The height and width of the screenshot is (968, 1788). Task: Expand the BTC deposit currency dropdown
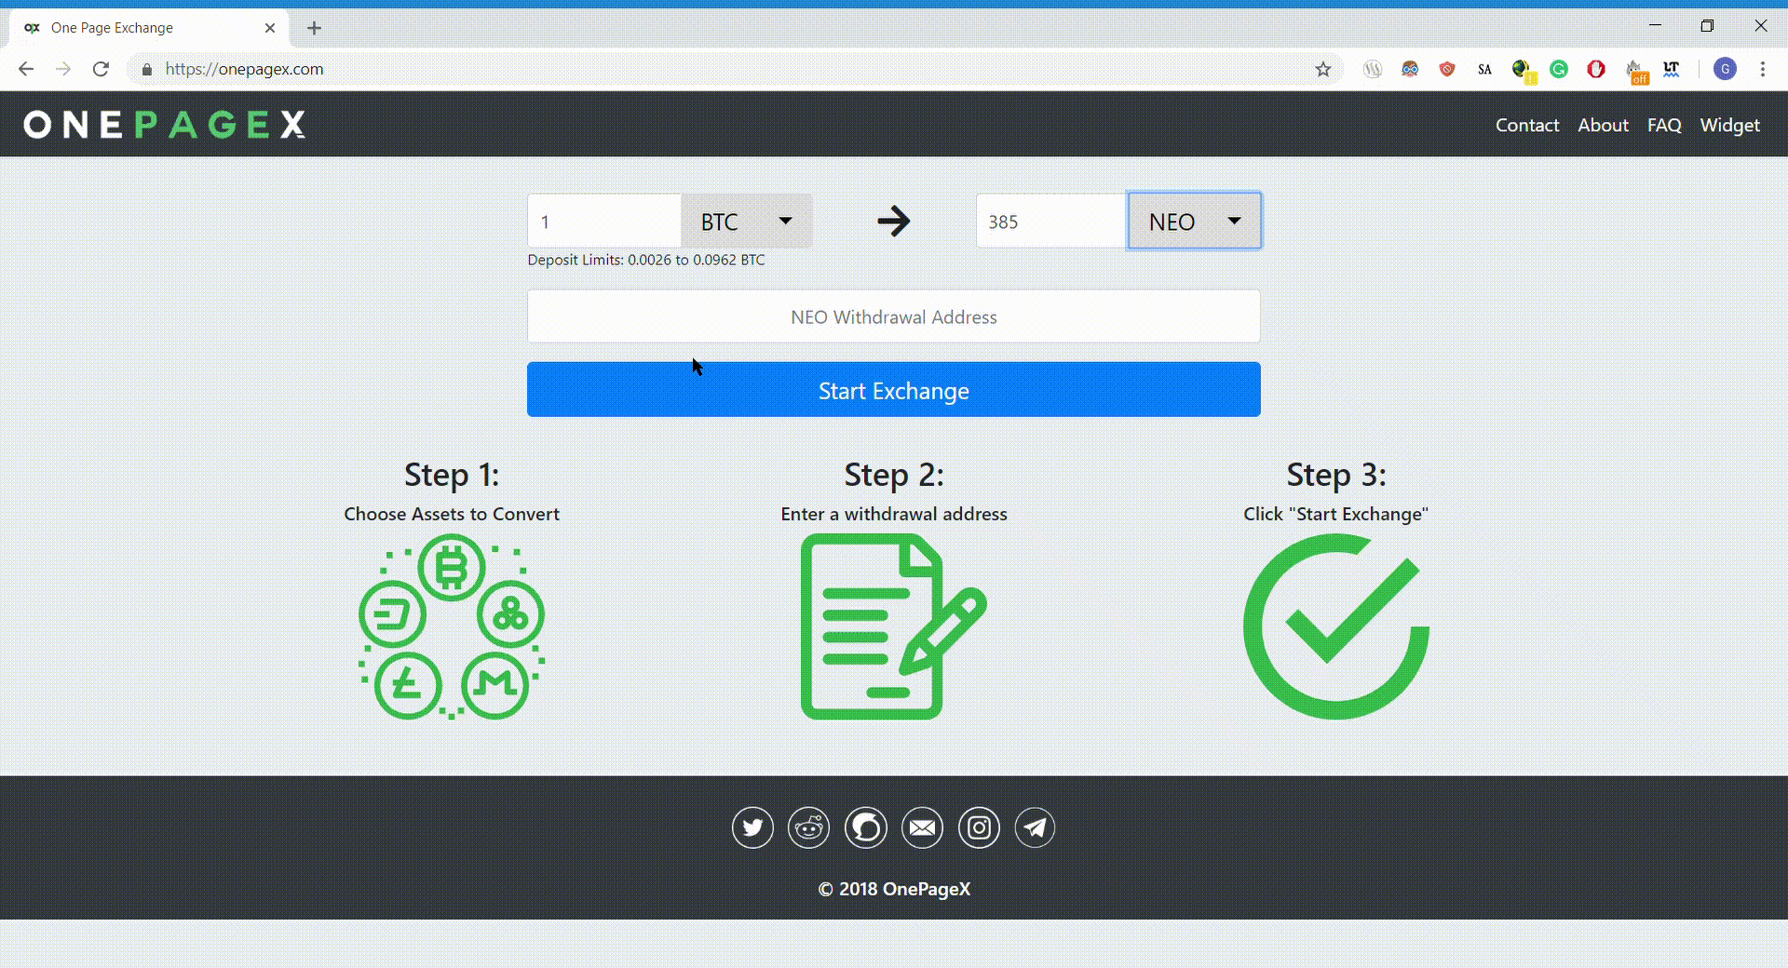(x=746, y=221)
